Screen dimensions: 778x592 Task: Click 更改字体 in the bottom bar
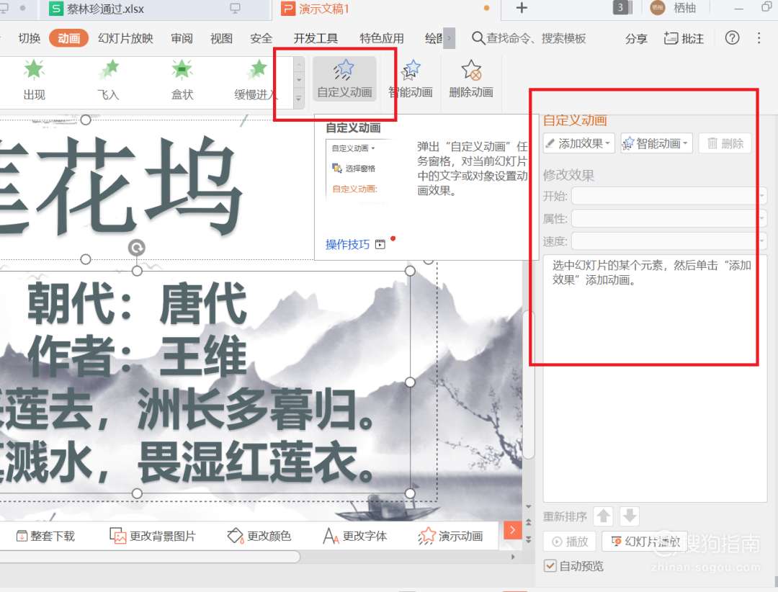[354, 536]
